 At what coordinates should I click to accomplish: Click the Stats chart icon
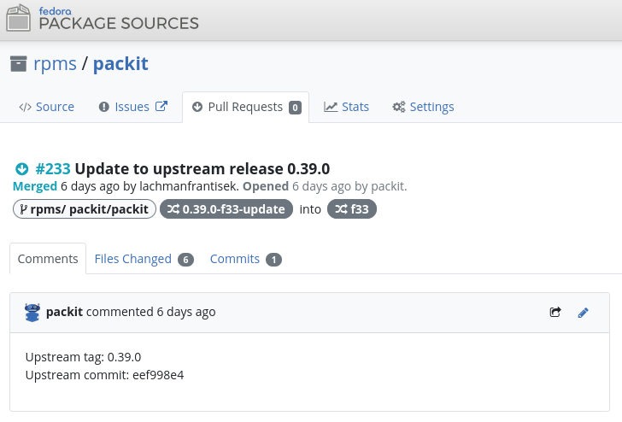pyautogui.click(x=331, y=107)
